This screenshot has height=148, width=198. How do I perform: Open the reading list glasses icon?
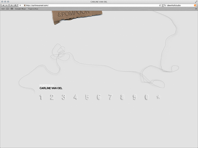[3, 9]
